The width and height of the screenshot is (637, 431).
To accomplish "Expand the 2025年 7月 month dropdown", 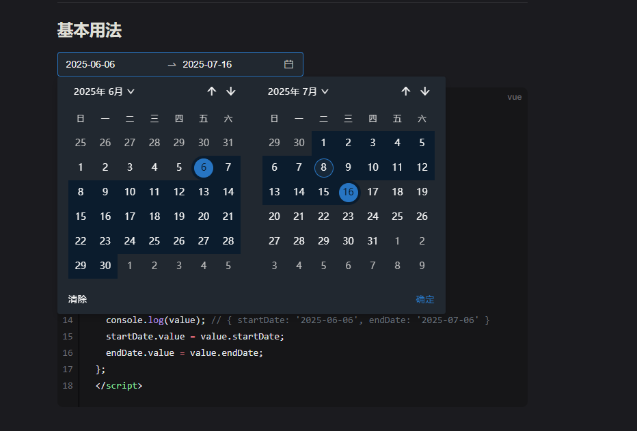I will [298, 92].
